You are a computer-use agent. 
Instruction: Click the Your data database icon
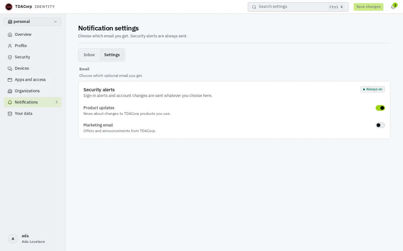pyautogui.click(x=10, y=114)
